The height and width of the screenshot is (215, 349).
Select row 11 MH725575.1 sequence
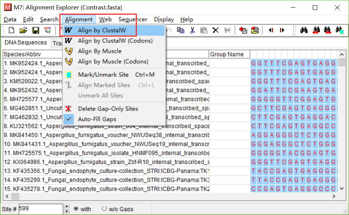tap(106, 153)
